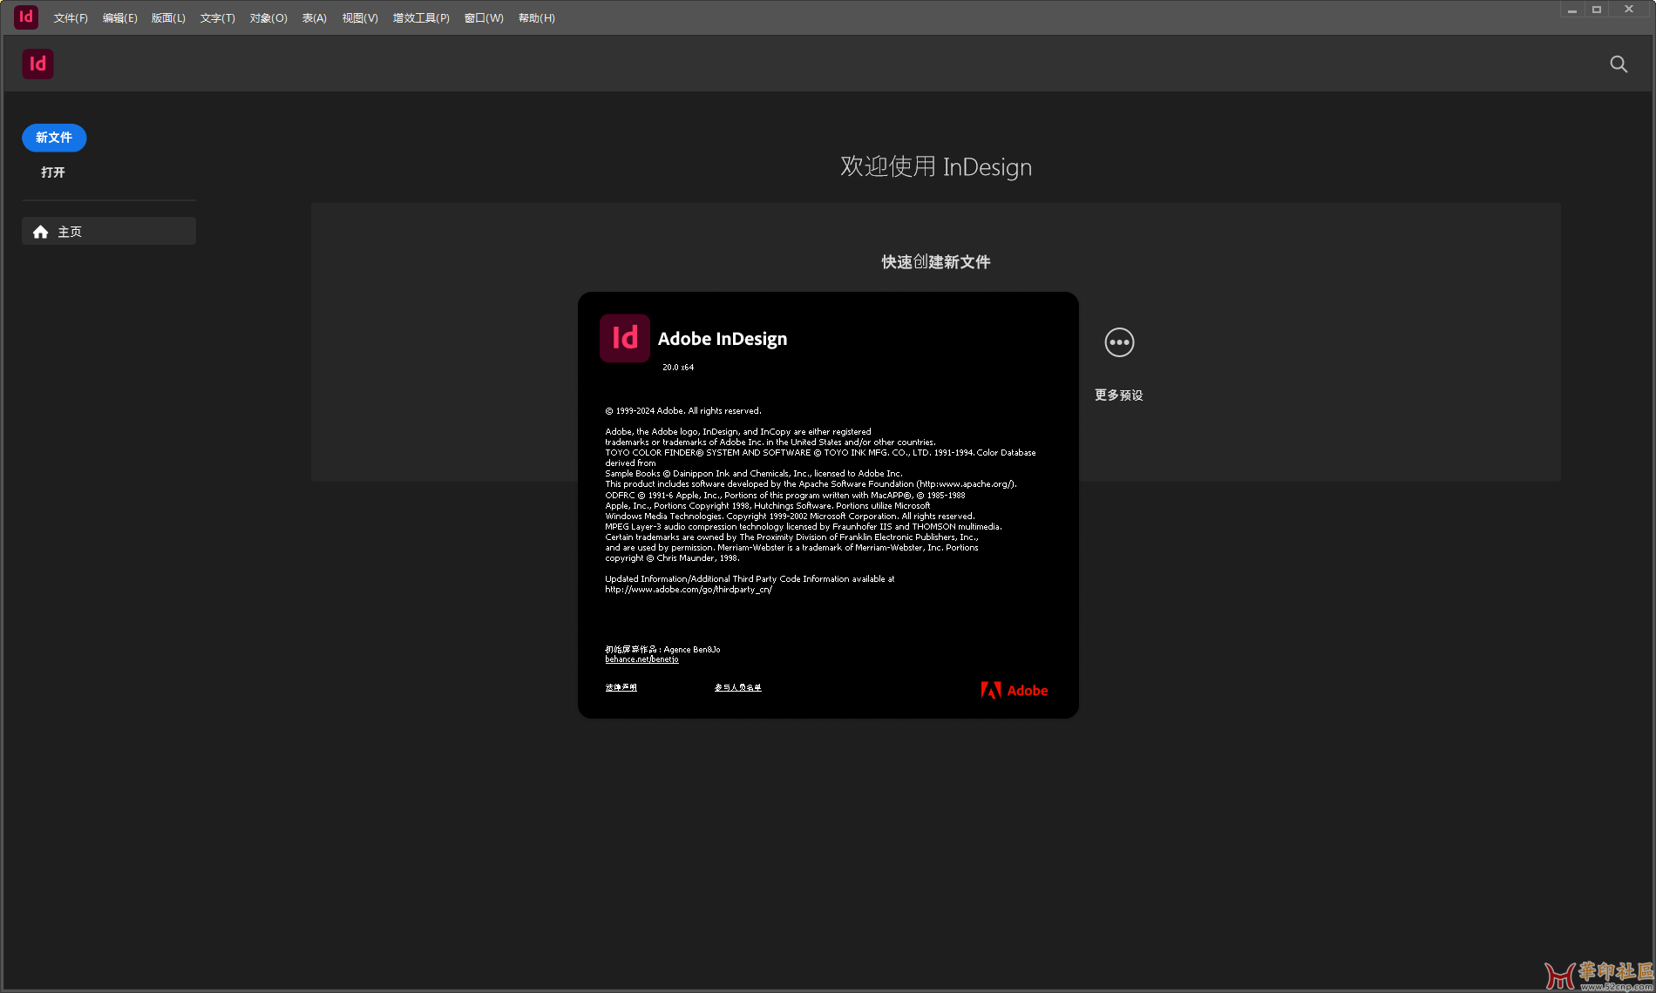Click the InDesign home logo below the menu bar

point(37,64)
